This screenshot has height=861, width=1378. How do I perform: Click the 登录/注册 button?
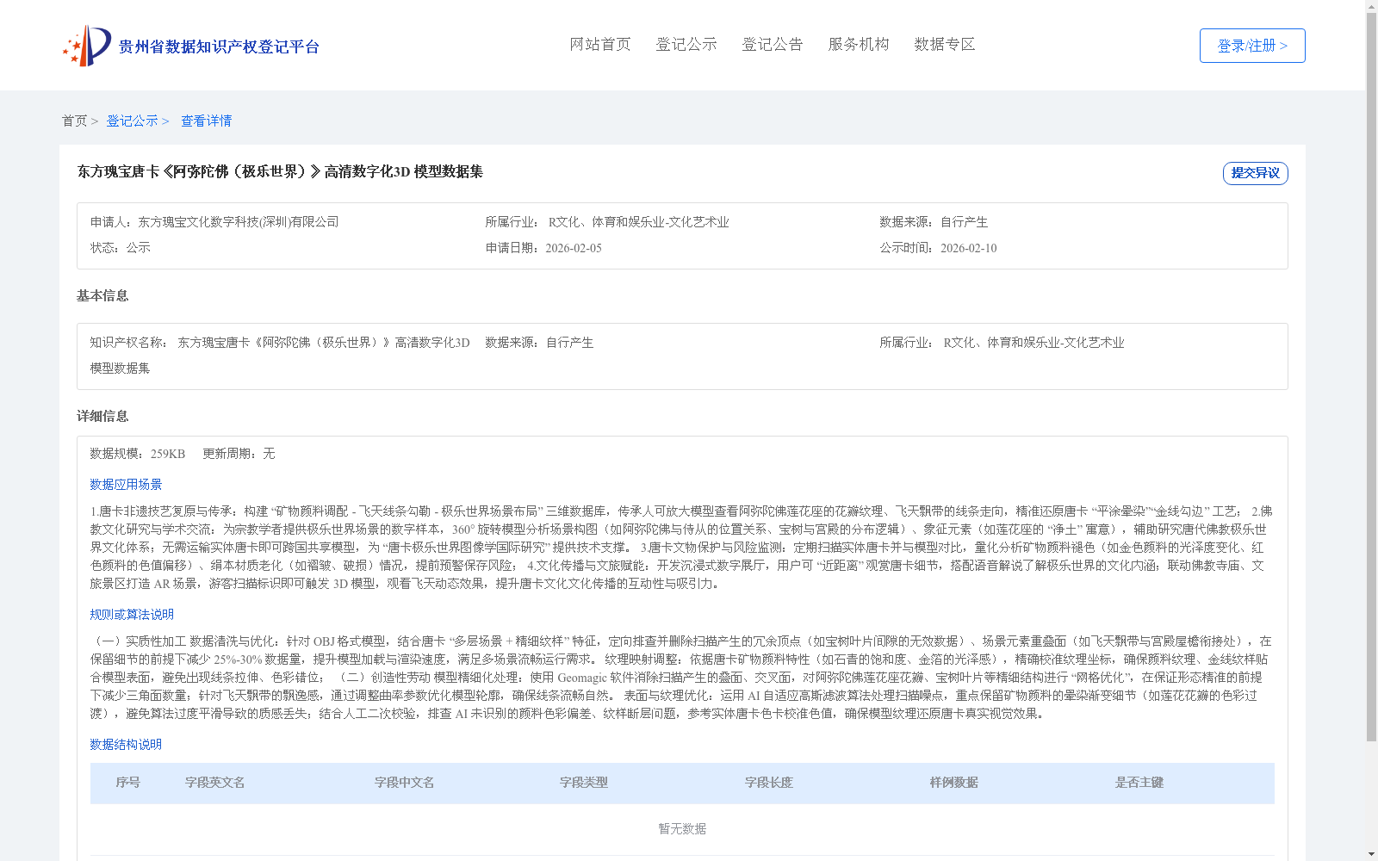(x=1252, y=46)
